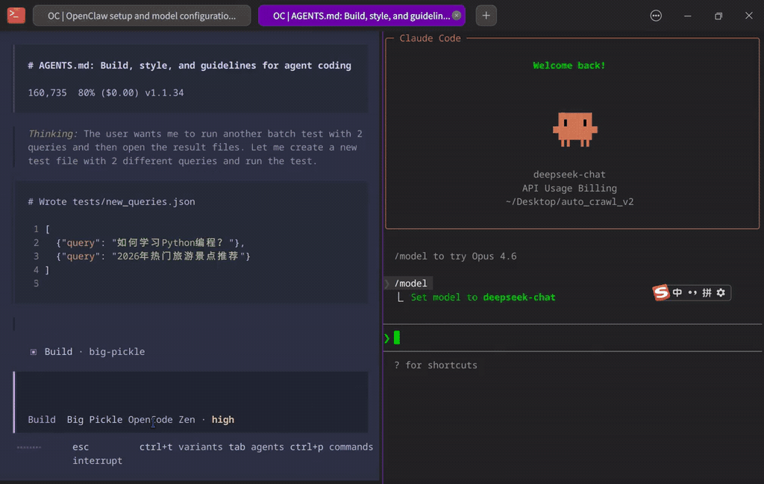The image size is (764, 484).
Task: Click the Build big-pickle square icon
Action: click(33, 351)
